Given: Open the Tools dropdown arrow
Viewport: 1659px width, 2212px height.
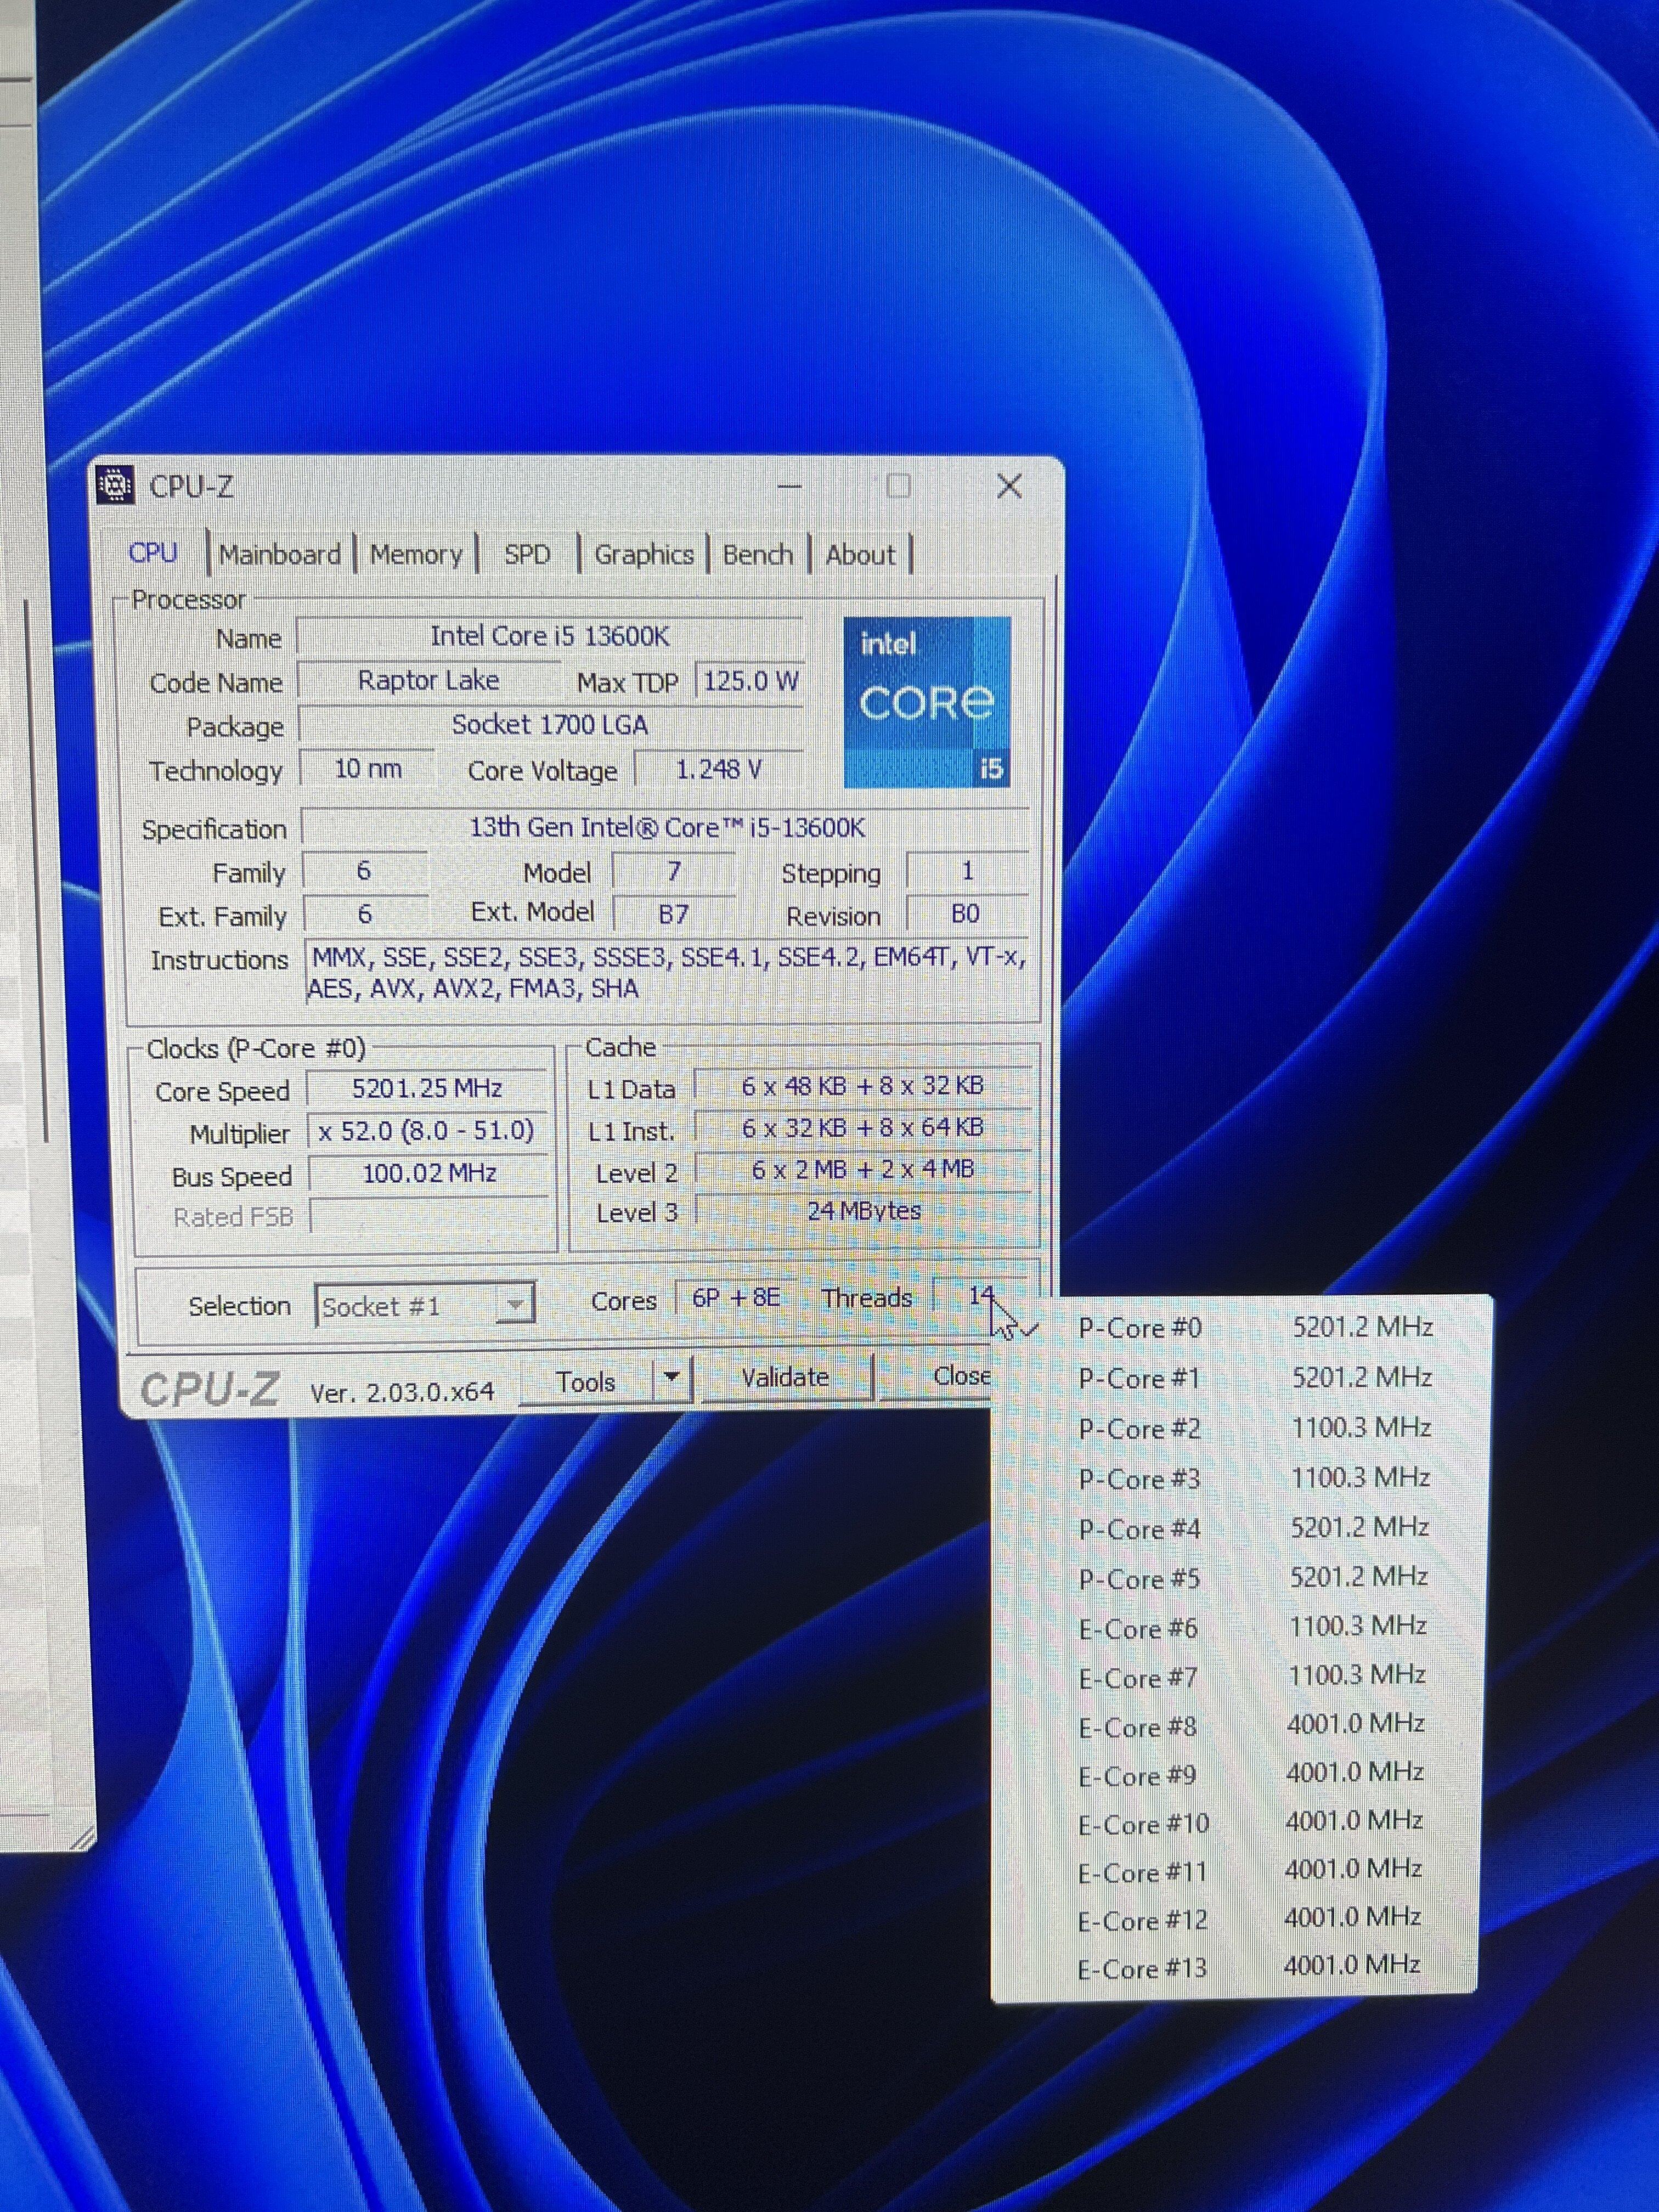Looking at the screenshot, I should coord(672,1378).
